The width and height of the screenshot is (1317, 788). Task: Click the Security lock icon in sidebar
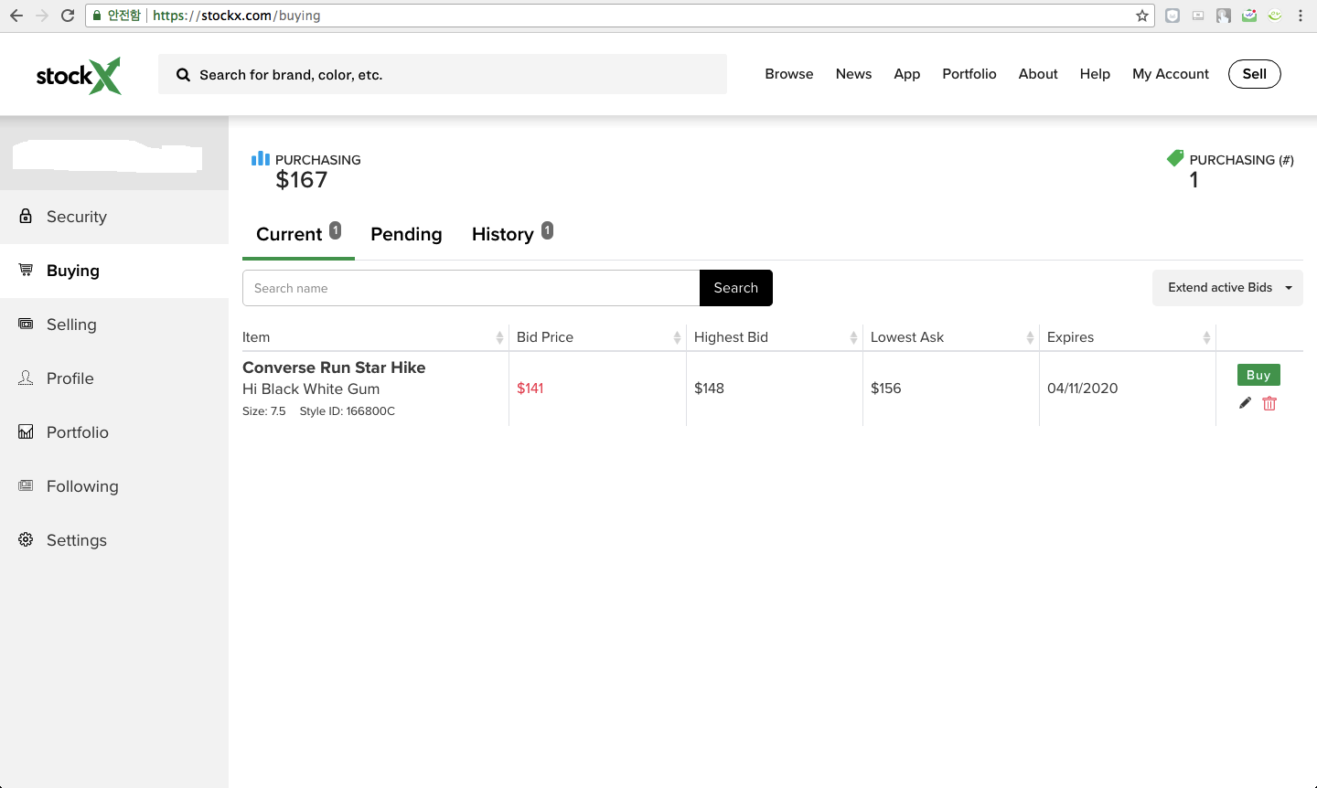[26, 216]
